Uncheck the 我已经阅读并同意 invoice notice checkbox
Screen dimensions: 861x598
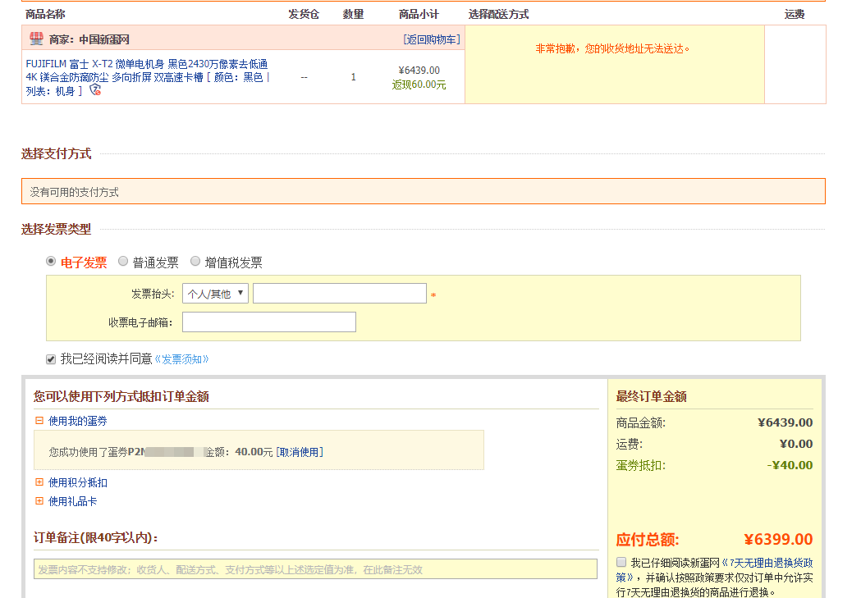(x=51, y=359)
